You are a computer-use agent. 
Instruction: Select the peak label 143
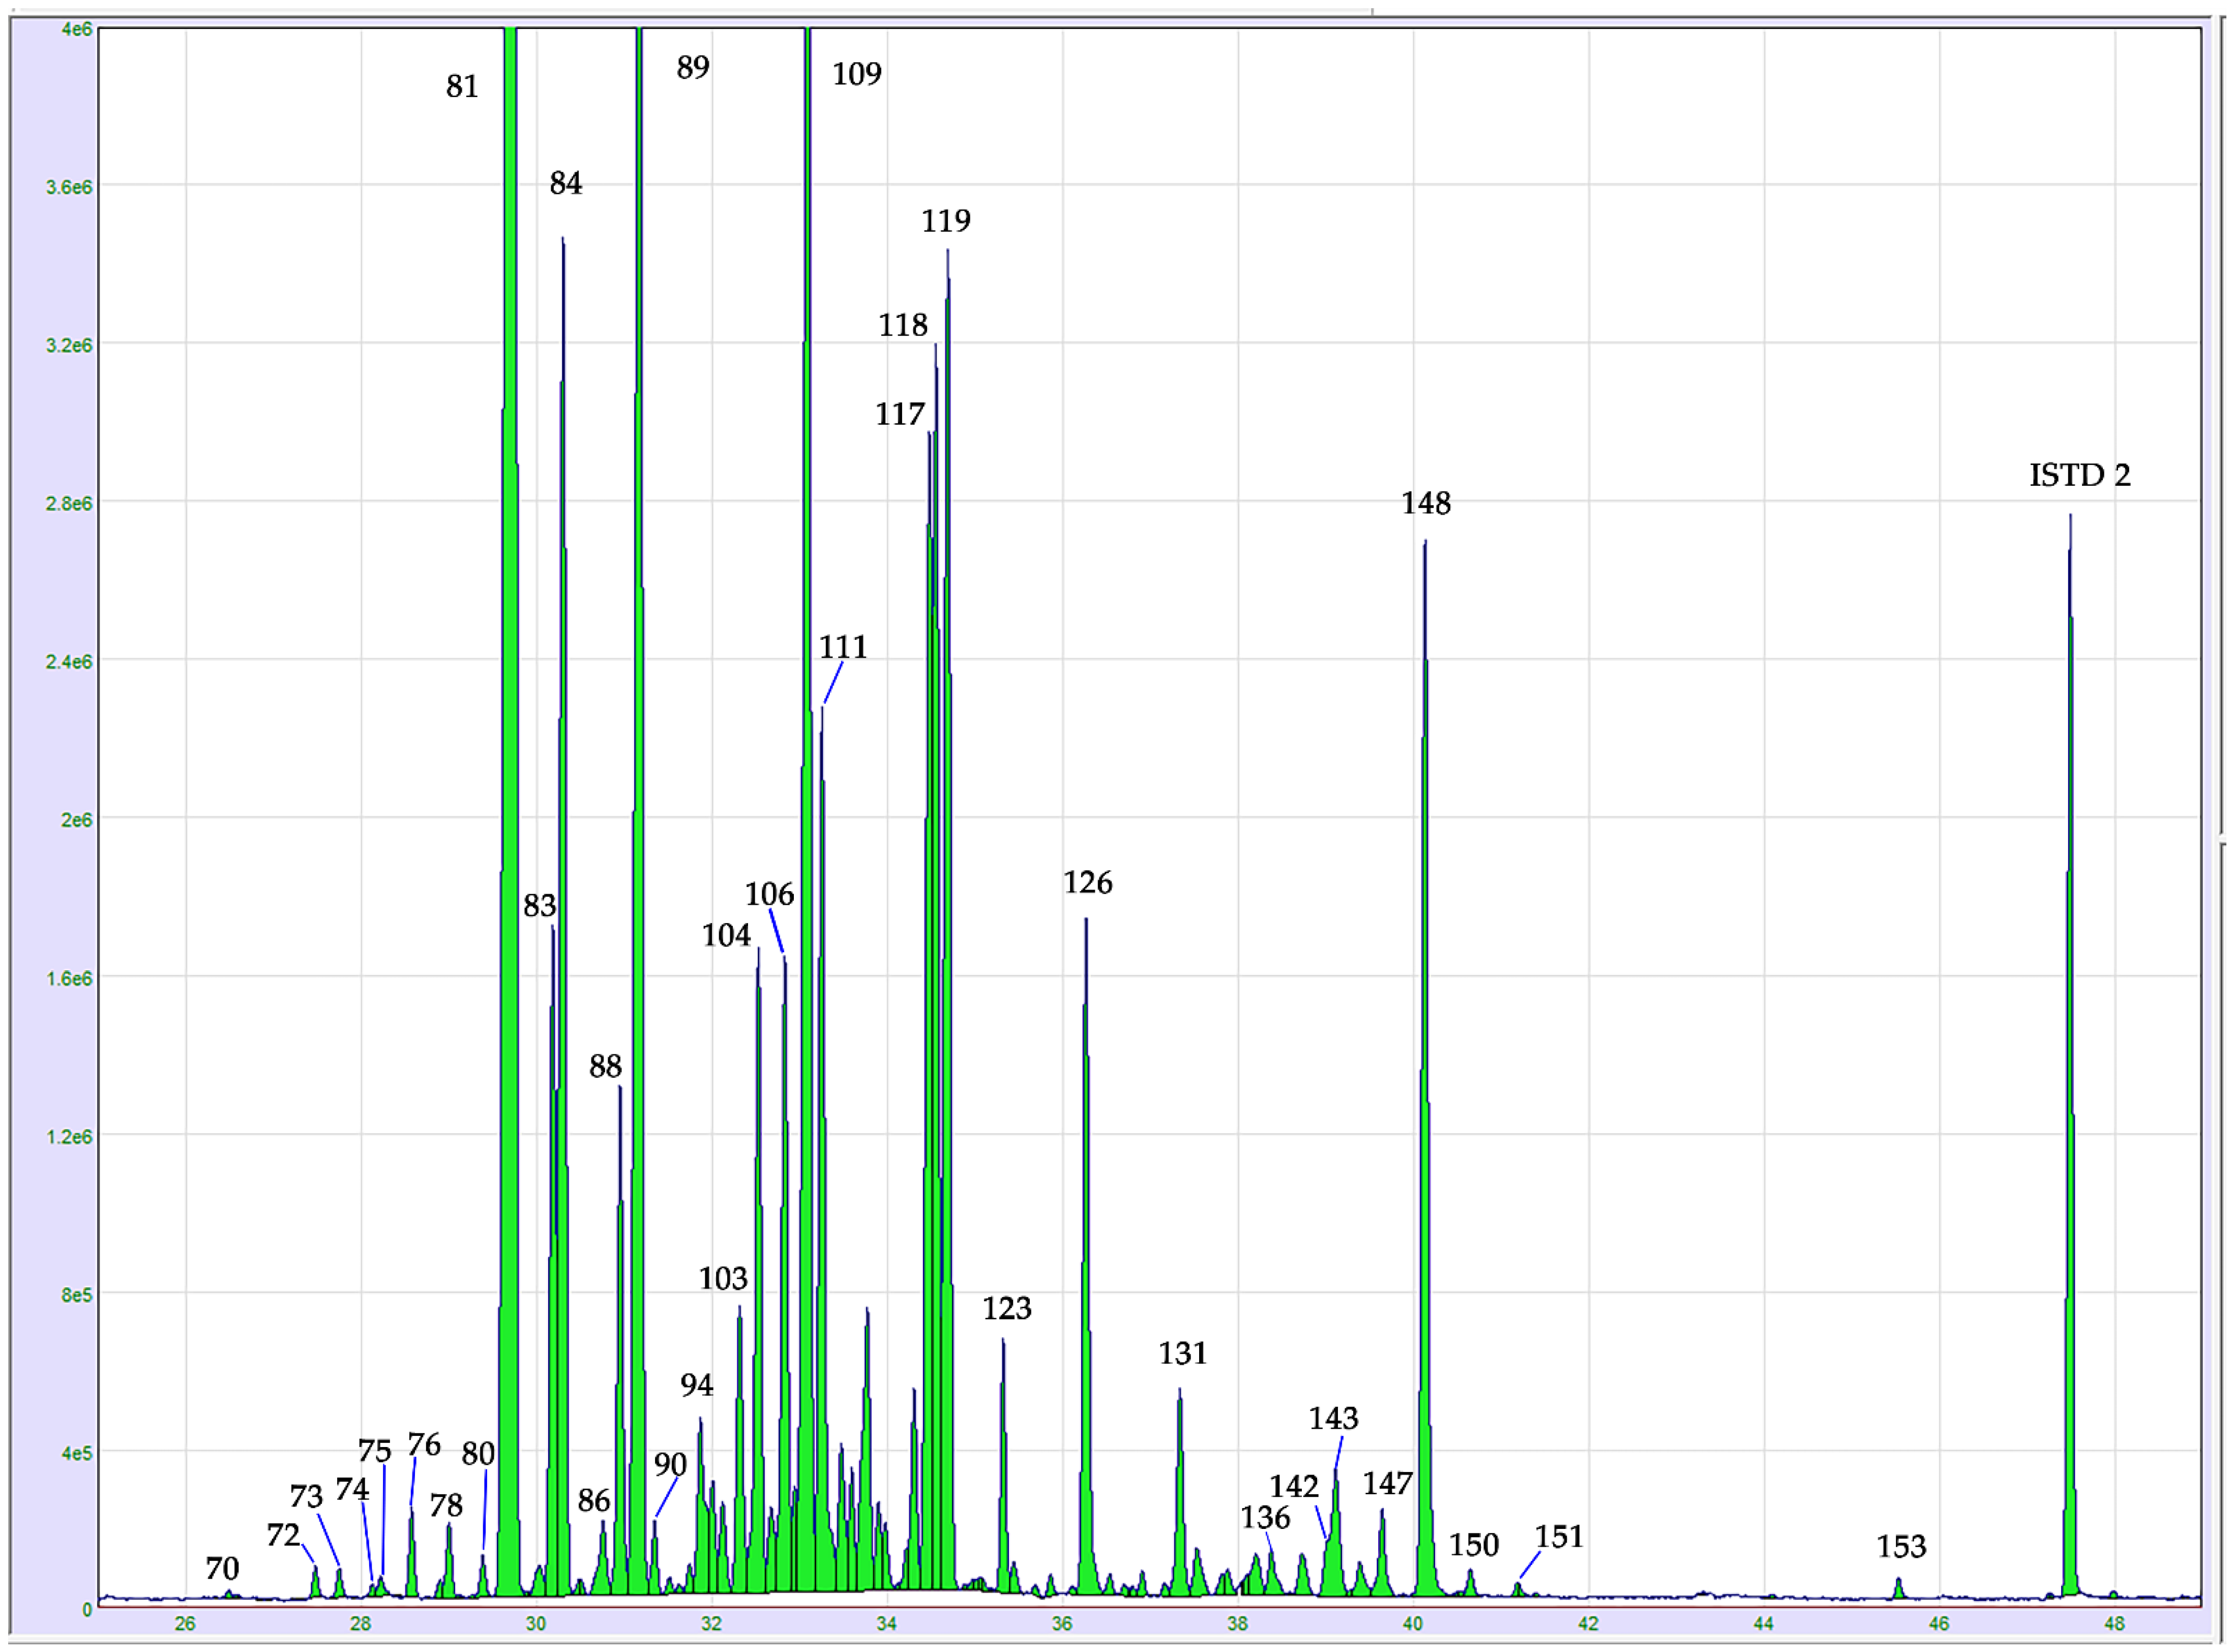tap(1333, 1418)
